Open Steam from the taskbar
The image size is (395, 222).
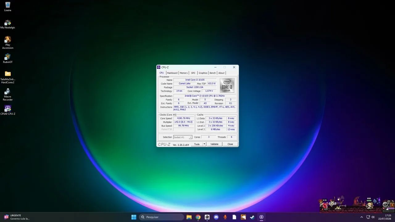[x=252, y=217]
